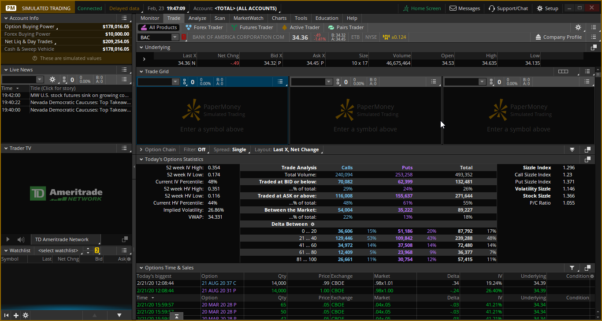Open the Home Screen
Viewport: 602px width, 321px height.
click(x=422, y=8)
